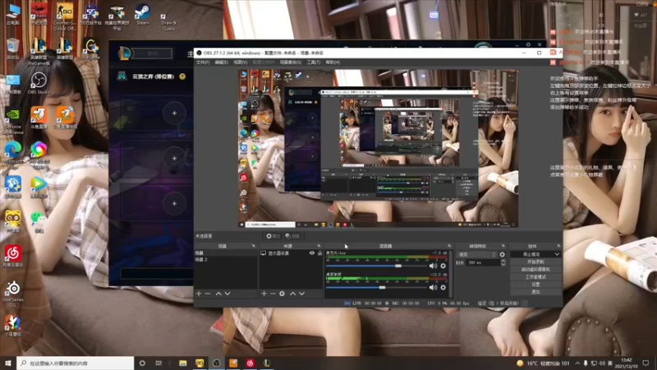Open the scene transition type dropdown
The height and width of the screenshot is (370, 657).
(476, 254)
